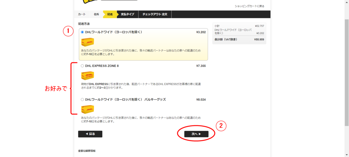Select the 配送 step tab

(110, 14)
